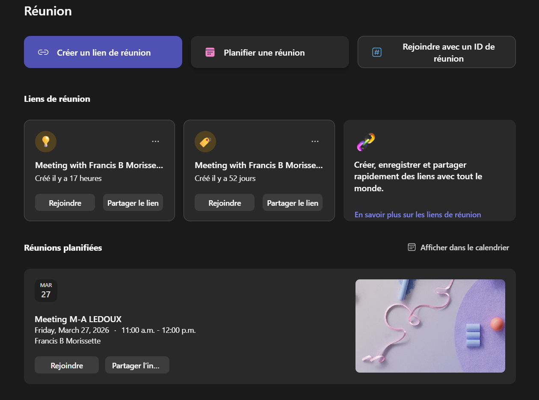Open more options on the 17 heures meeting link
Image resolution: width=539 pixels, height=400 pixels.
click(x=155, y=142)
